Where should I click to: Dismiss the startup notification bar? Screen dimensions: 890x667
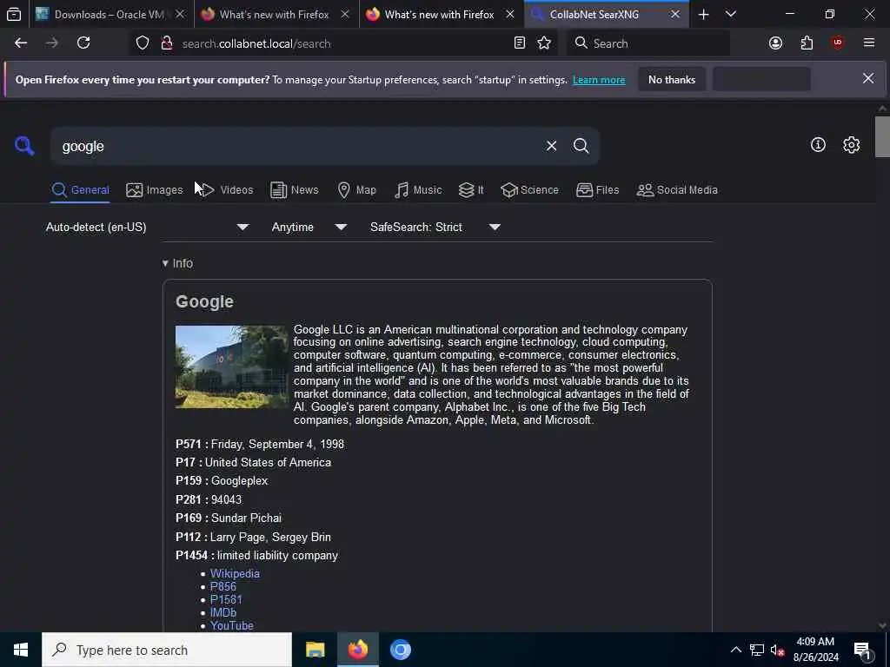click(x=868, y=79)
